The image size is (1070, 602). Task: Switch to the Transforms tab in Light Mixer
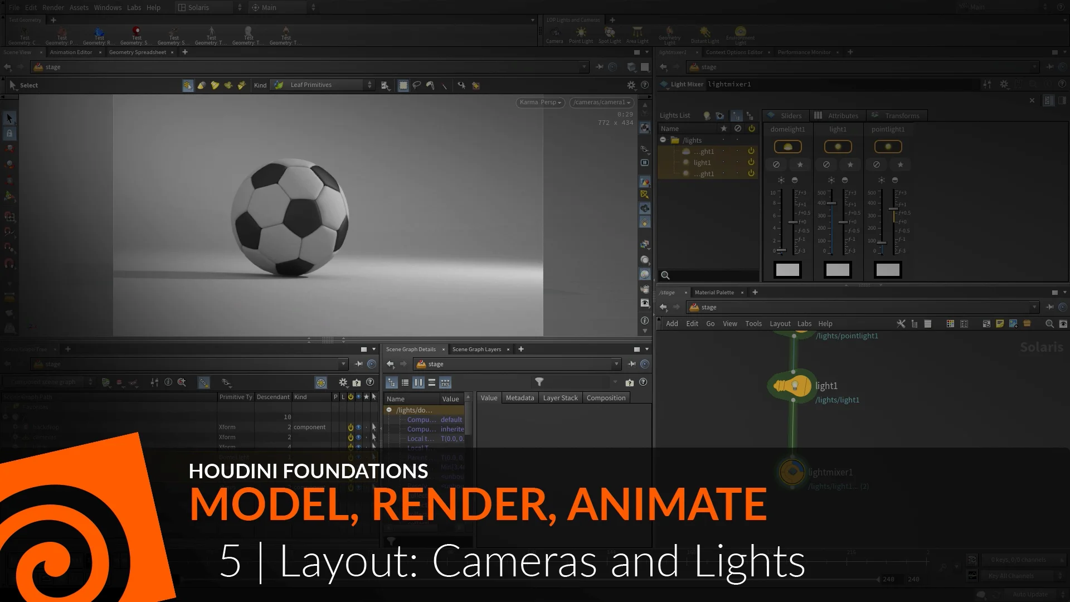click(902, 115)
